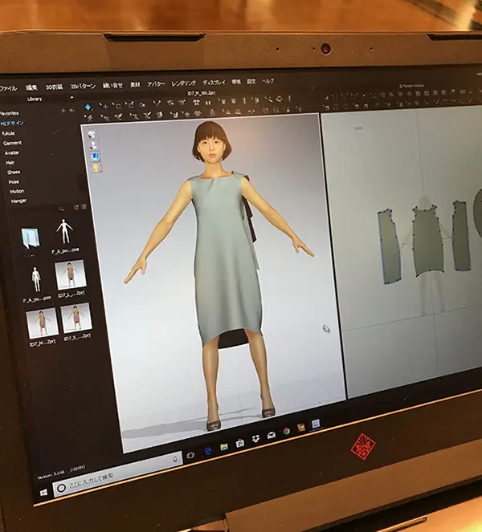The width and height of the screenshot is (482, 532).
Task: Select Garment in the Library list
Action: pos(13,143)
